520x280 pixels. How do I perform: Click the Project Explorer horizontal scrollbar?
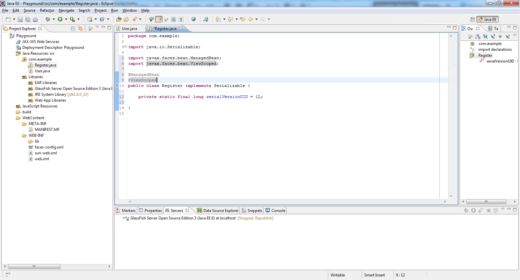[x=34, y=266]
